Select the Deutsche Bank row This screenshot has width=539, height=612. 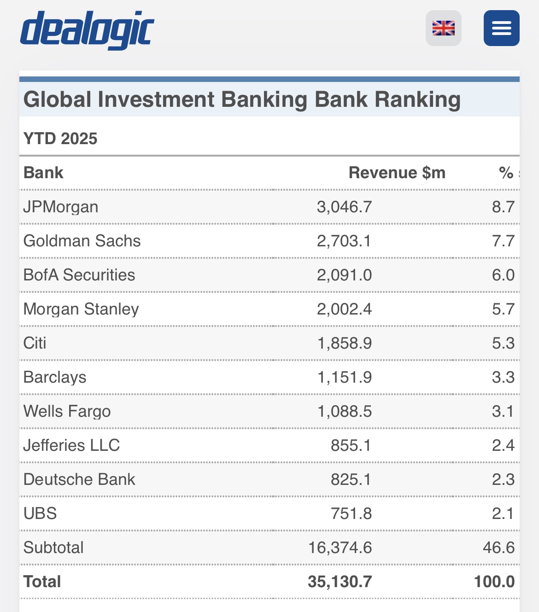79,479
